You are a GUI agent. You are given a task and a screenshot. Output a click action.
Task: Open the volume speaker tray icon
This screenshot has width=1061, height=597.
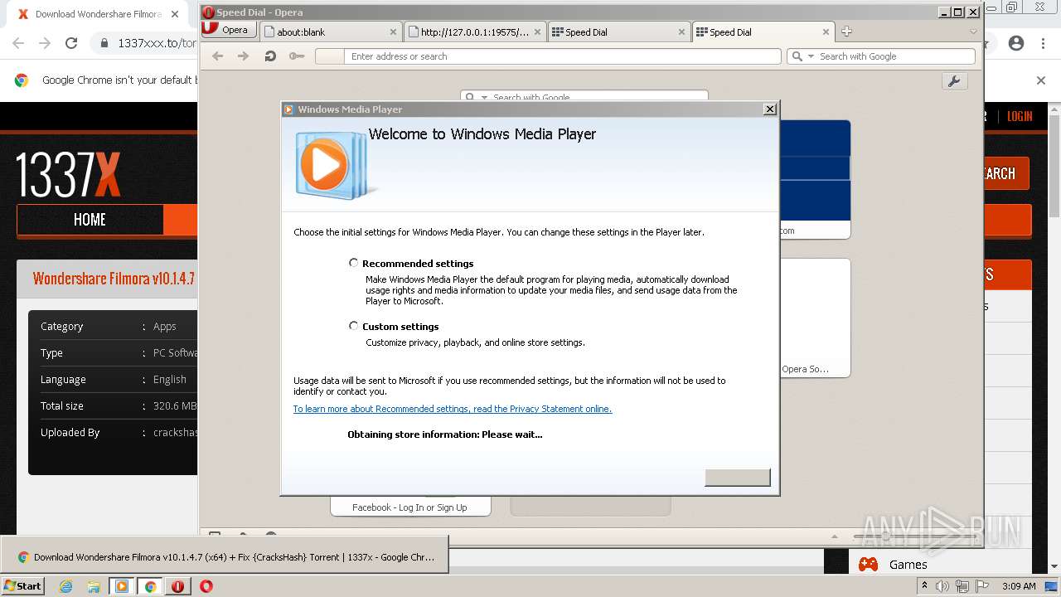point(942,586)
